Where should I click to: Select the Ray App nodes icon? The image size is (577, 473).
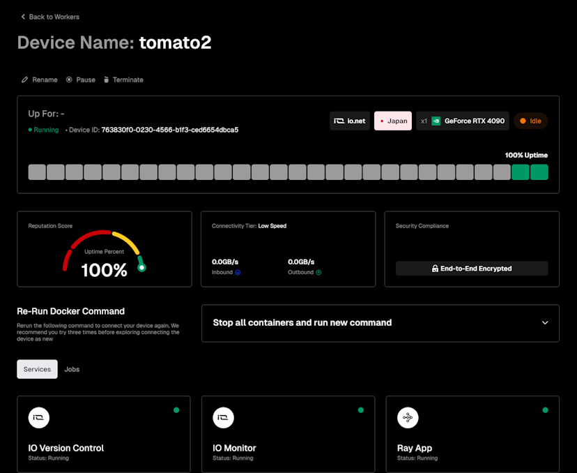click(x=408, y=418)
